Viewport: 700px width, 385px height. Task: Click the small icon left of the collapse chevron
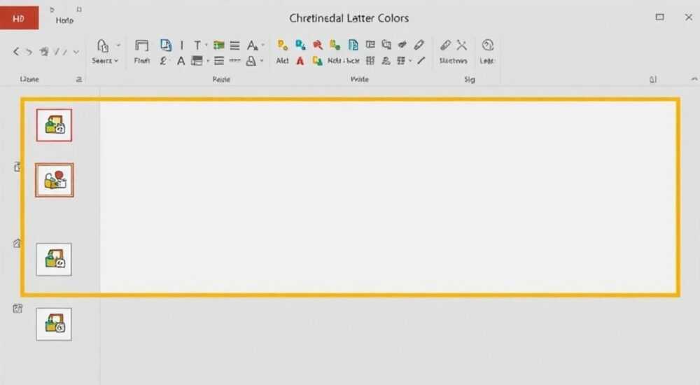(x=652, y=80)
